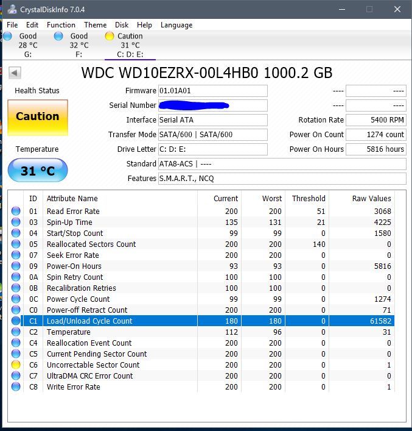Click status orb for Power-off Retract Count
Viewport: 412px width, 431px height.
pyautogui.click(x=16, y=310)
